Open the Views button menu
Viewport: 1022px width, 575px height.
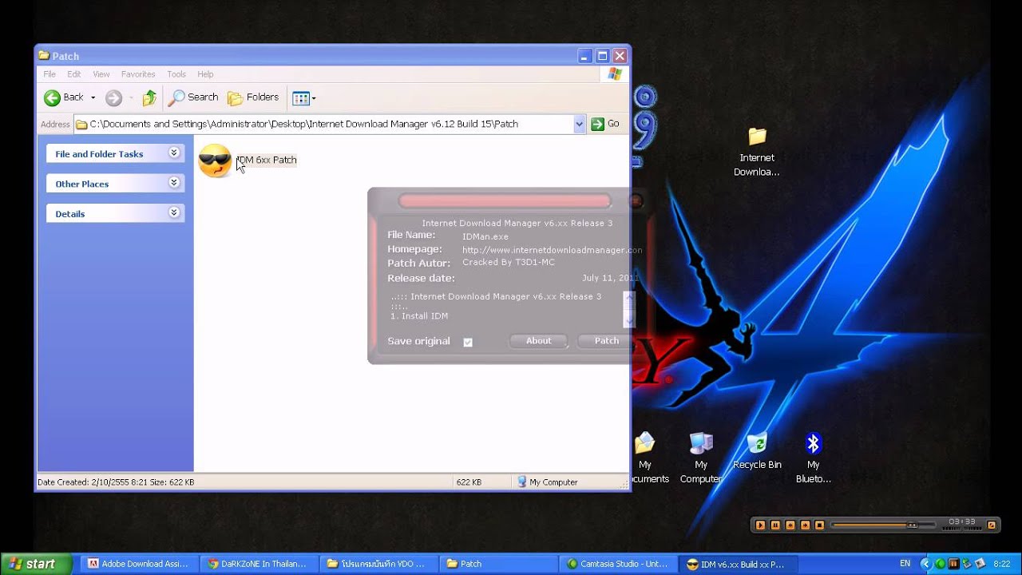tap(304, 98)
